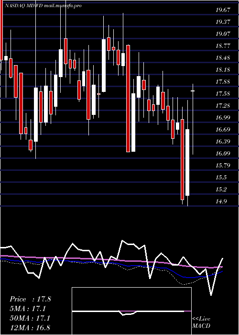Click the Price : 17.8 readout
The width and height of the screenshot is (239, 335).
(30, 299)
